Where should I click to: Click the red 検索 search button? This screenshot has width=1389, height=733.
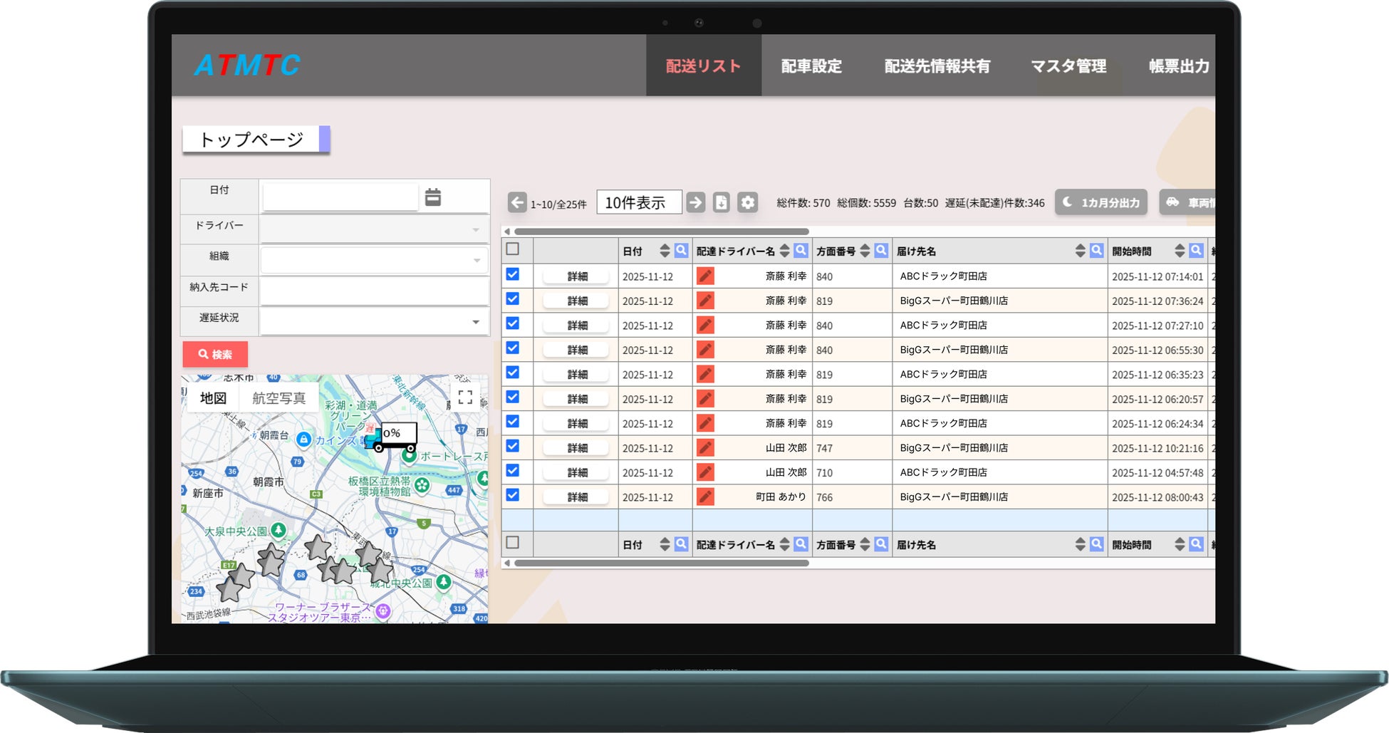point(215,354)
